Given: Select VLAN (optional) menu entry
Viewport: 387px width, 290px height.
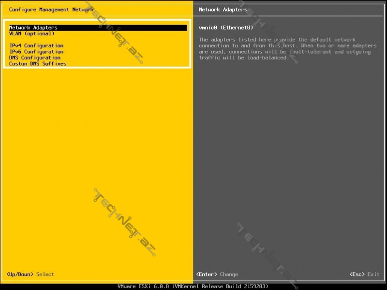Looking at the screenshot, I should [31, 33].
